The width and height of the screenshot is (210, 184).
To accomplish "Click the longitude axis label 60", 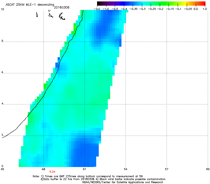I will (208, 169).
